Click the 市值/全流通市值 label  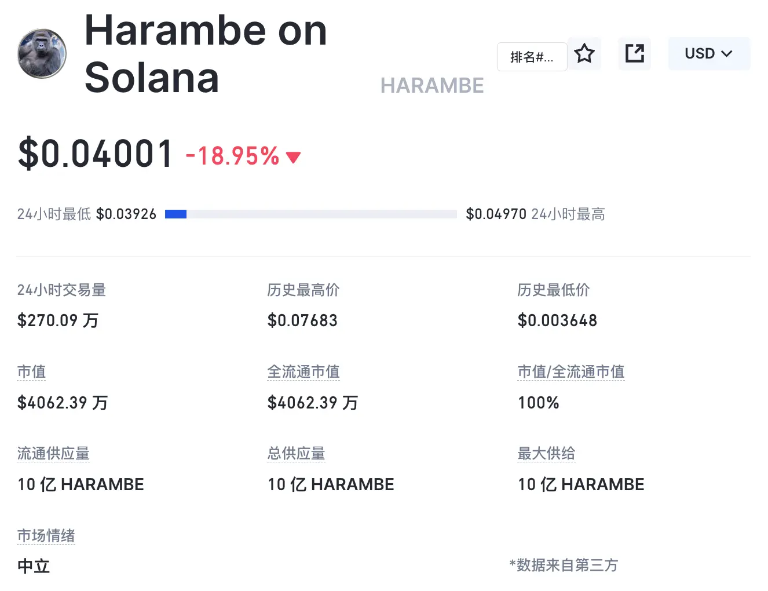[571, 372]
